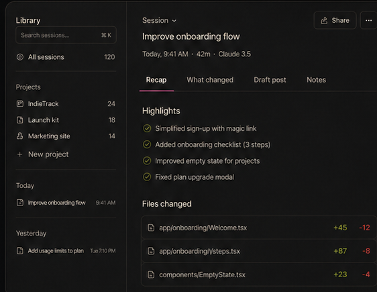Click the steps.tsx file icon
The width and height of the screenshot is (377, 292).
tap(151, 251)
